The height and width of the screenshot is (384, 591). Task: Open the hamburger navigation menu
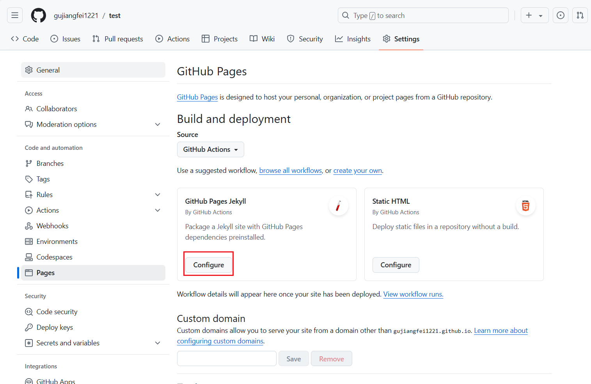15,15
